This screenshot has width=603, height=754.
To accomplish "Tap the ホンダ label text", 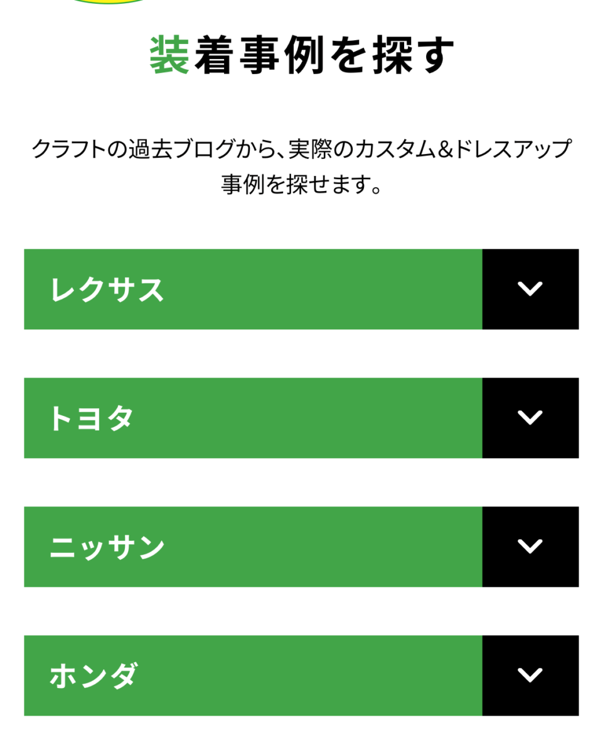I will (93, 677).
